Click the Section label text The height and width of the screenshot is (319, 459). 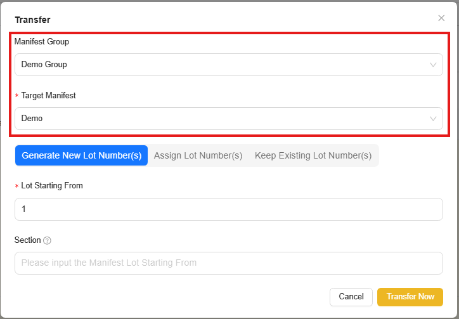[x=27, y=240]
